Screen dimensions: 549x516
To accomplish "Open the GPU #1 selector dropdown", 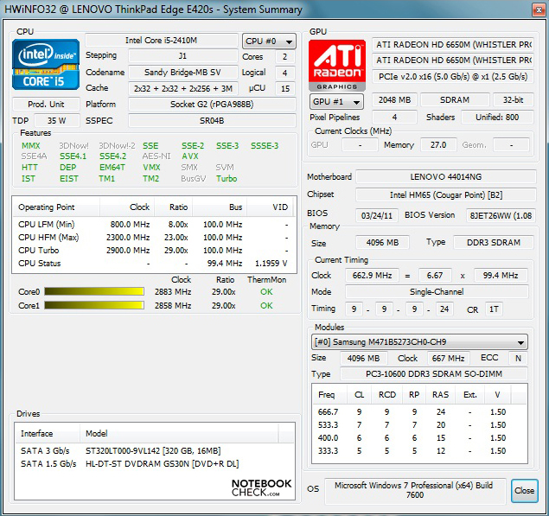I will [x=337, y=101].
